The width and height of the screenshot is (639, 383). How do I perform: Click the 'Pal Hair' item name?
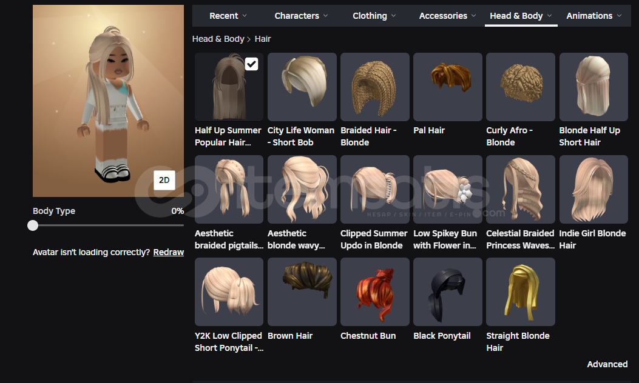[428, 130]
